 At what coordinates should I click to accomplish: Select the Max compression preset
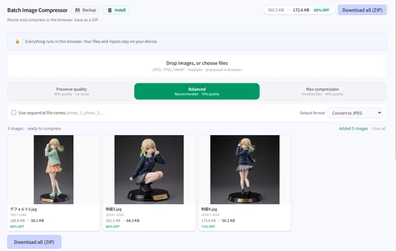322,91
